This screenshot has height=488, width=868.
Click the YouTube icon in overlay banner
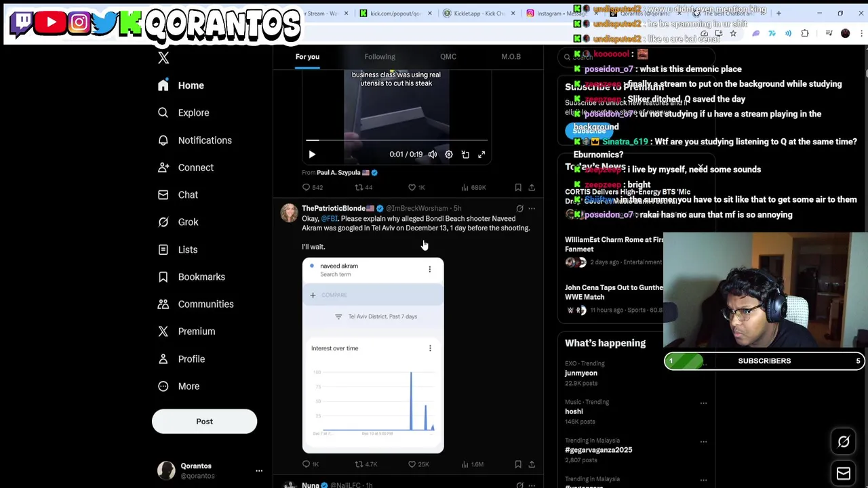(x=51, y=22)
